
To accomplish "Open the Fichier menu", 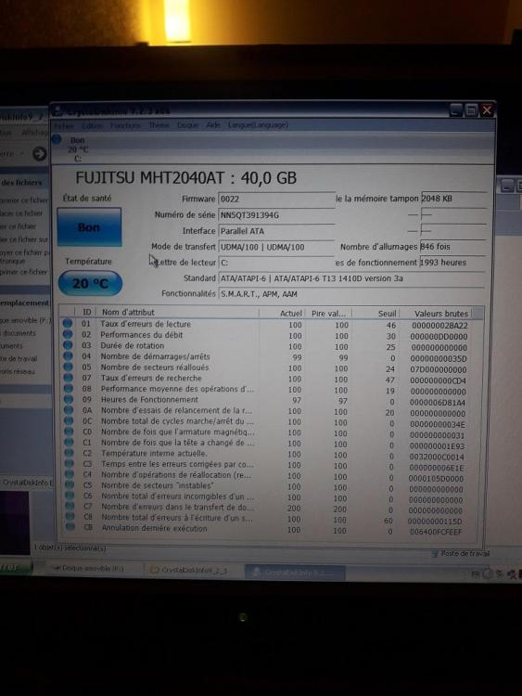I will (x=64, y=125).
